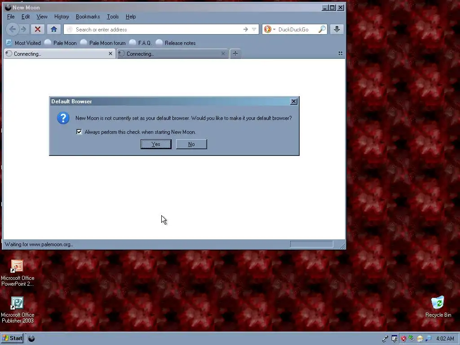This screenshot has width=460, height=345.
Task: Click the yellow disc tray icon
Action: click(420, 339)
